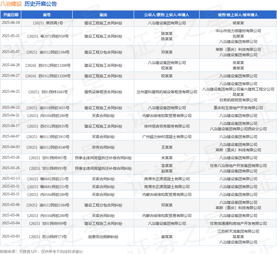Select case number (2025)粤0113民初3915号
This screenshot has width=277, height=254.
[47, 137]
